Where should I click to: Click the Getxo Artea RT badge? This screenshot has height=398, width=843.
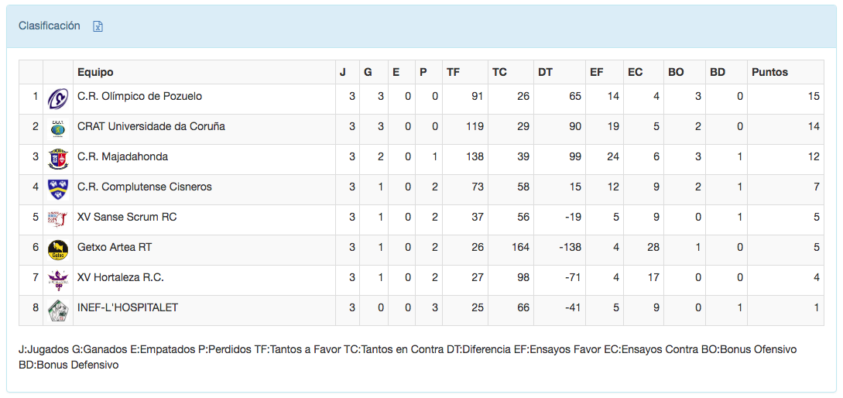57,249
